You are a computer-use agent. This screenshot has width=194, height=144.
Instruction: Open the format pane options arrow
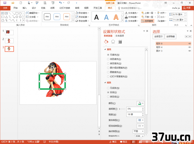(144, 31)
